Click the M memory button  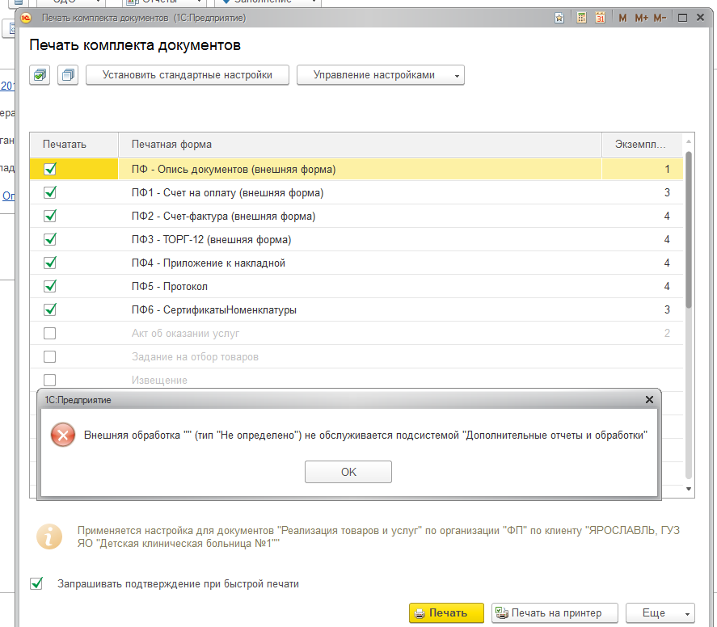pos(622,17)
